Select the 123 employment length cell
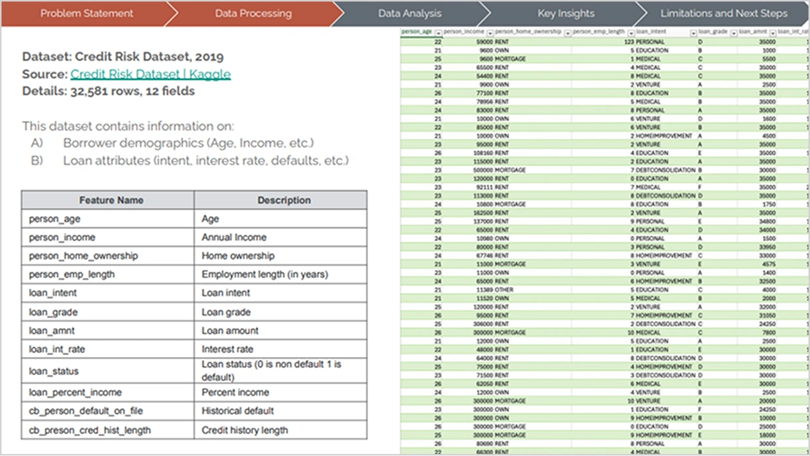 [x=603, y=41]
